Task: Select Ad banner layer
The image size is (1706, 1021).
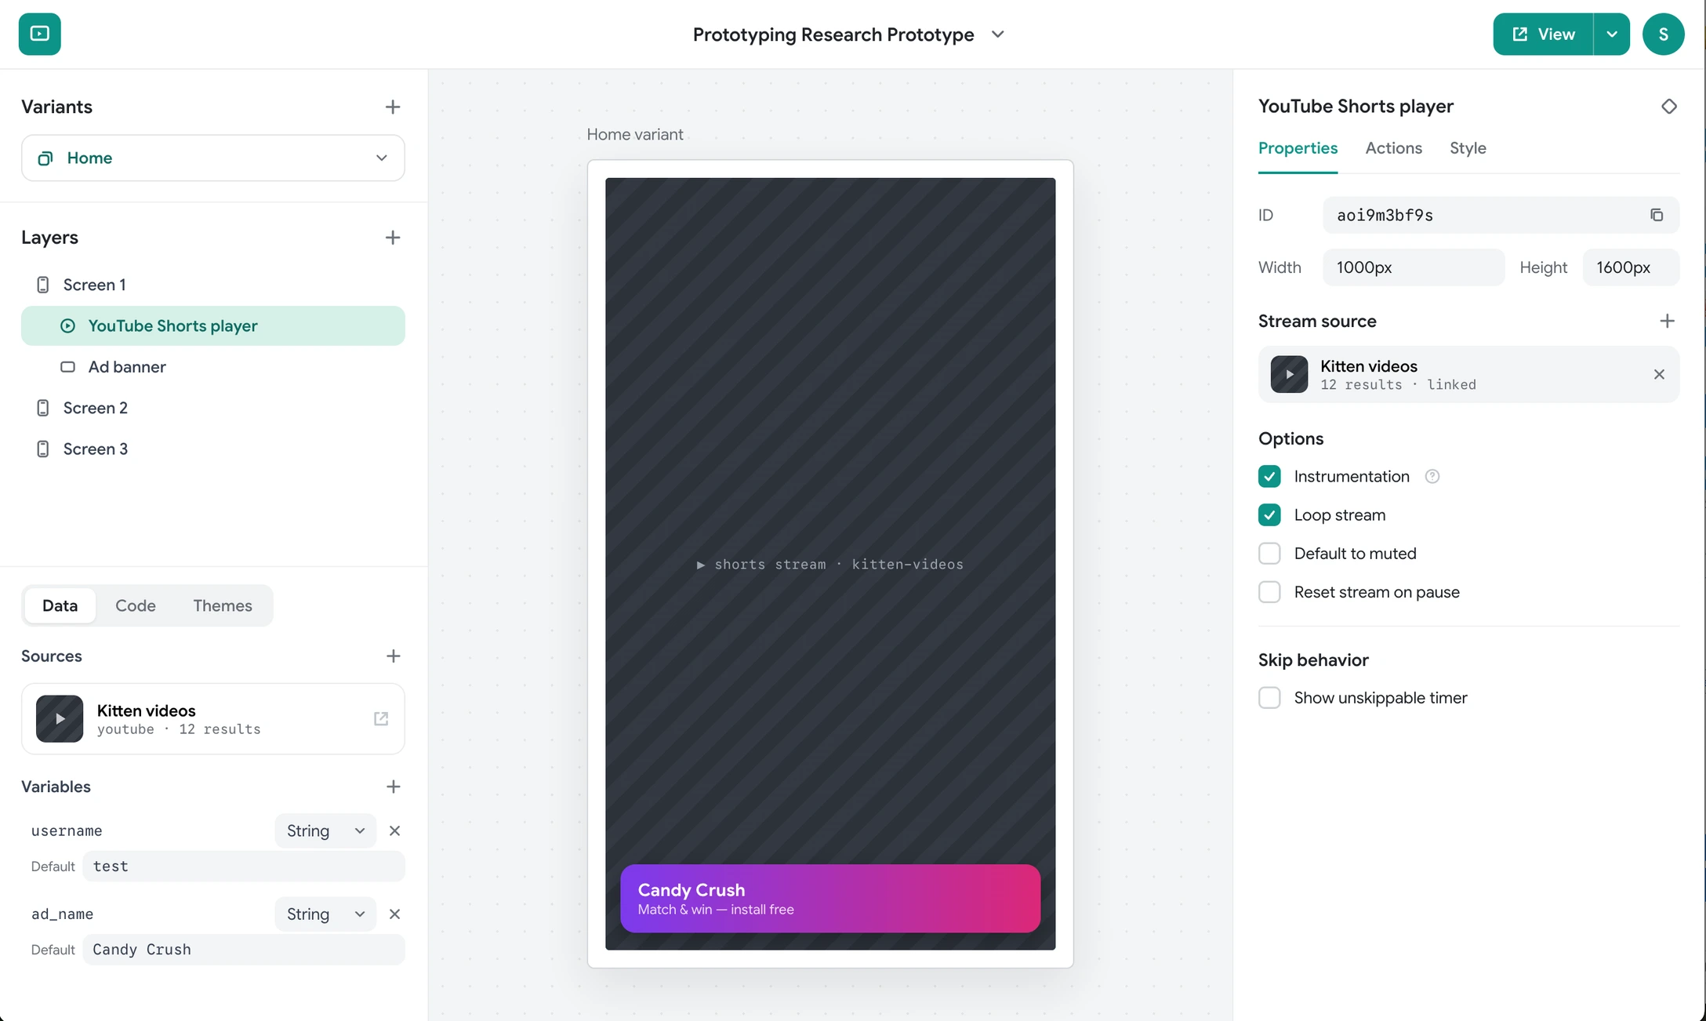Action: 213,367
